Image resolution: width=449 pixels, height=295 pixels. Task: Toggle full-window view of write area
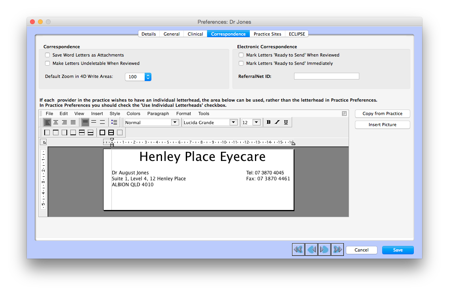pos(344,113)
